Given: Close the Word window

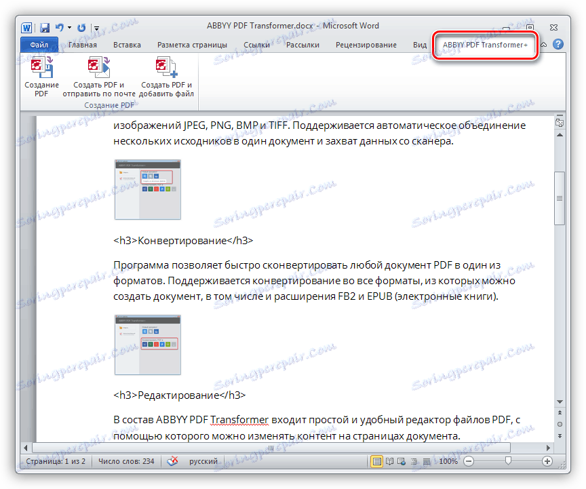Looking at the screenshot, I should pyautogui.click(x=553, y=28).
